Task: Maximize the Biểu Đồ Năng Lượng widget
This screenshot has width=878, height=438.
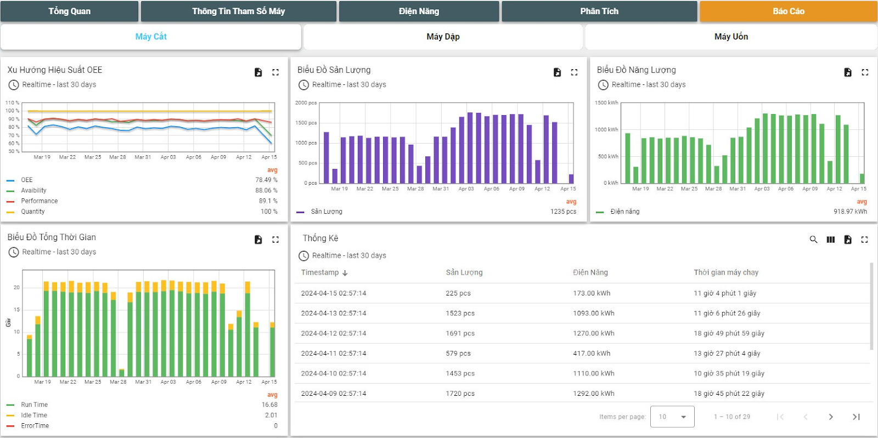Action: [x=865, y=72]
